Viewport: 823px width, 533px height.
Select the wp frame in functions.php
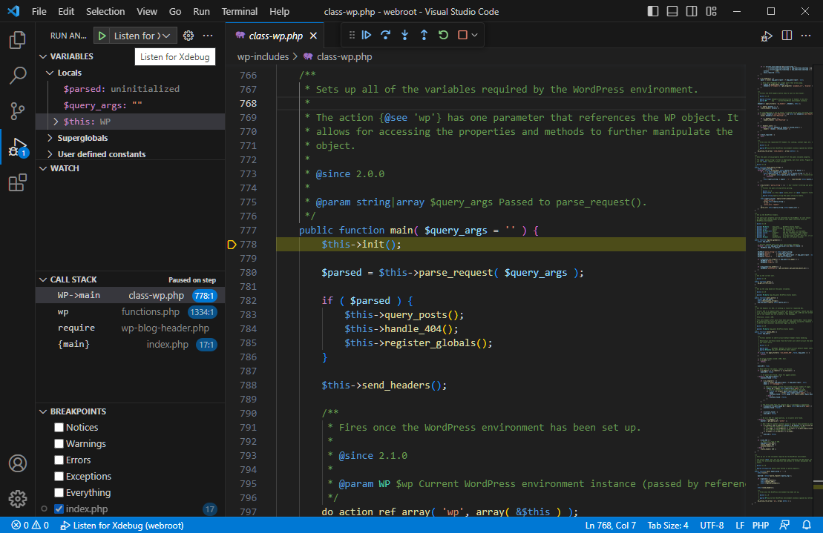(x=130, y=312)
